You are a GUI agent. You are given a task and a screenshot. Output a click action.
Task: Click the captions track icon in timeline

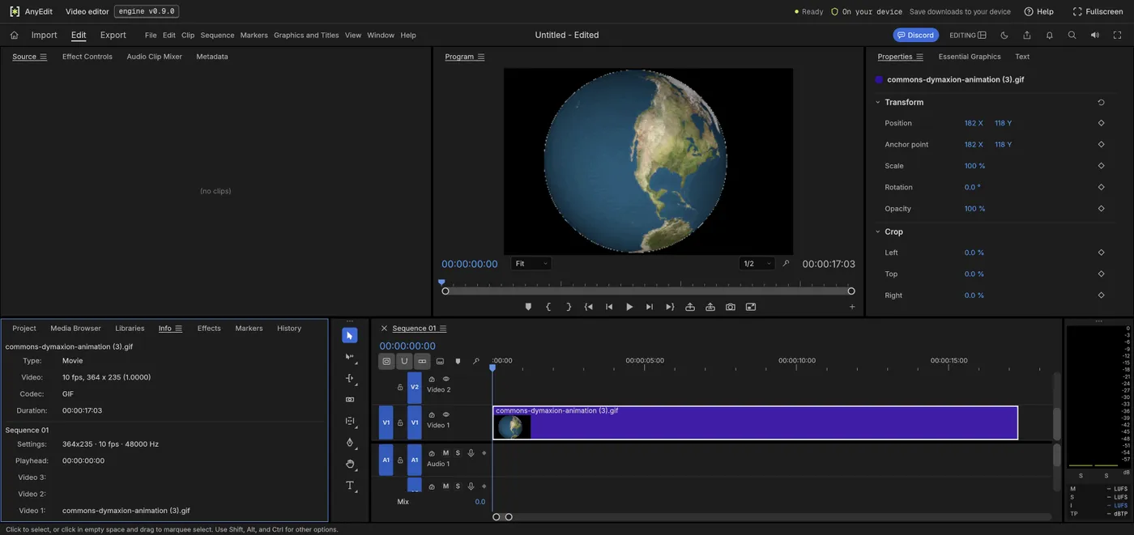[440, 362]
